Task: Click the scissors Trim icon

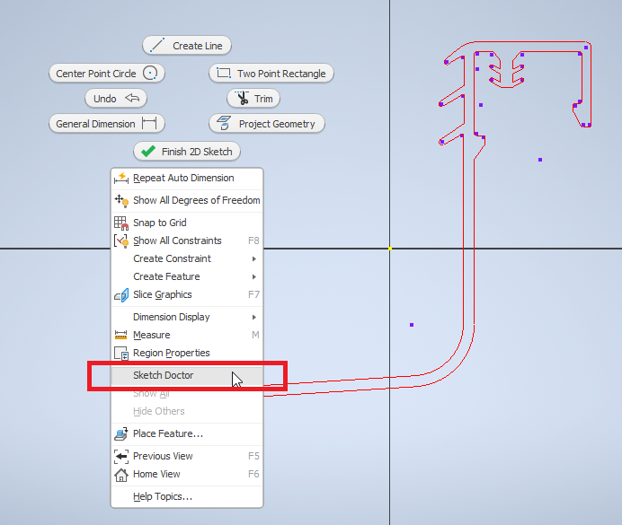Action: pyautogui.click(x=242, y=98)
